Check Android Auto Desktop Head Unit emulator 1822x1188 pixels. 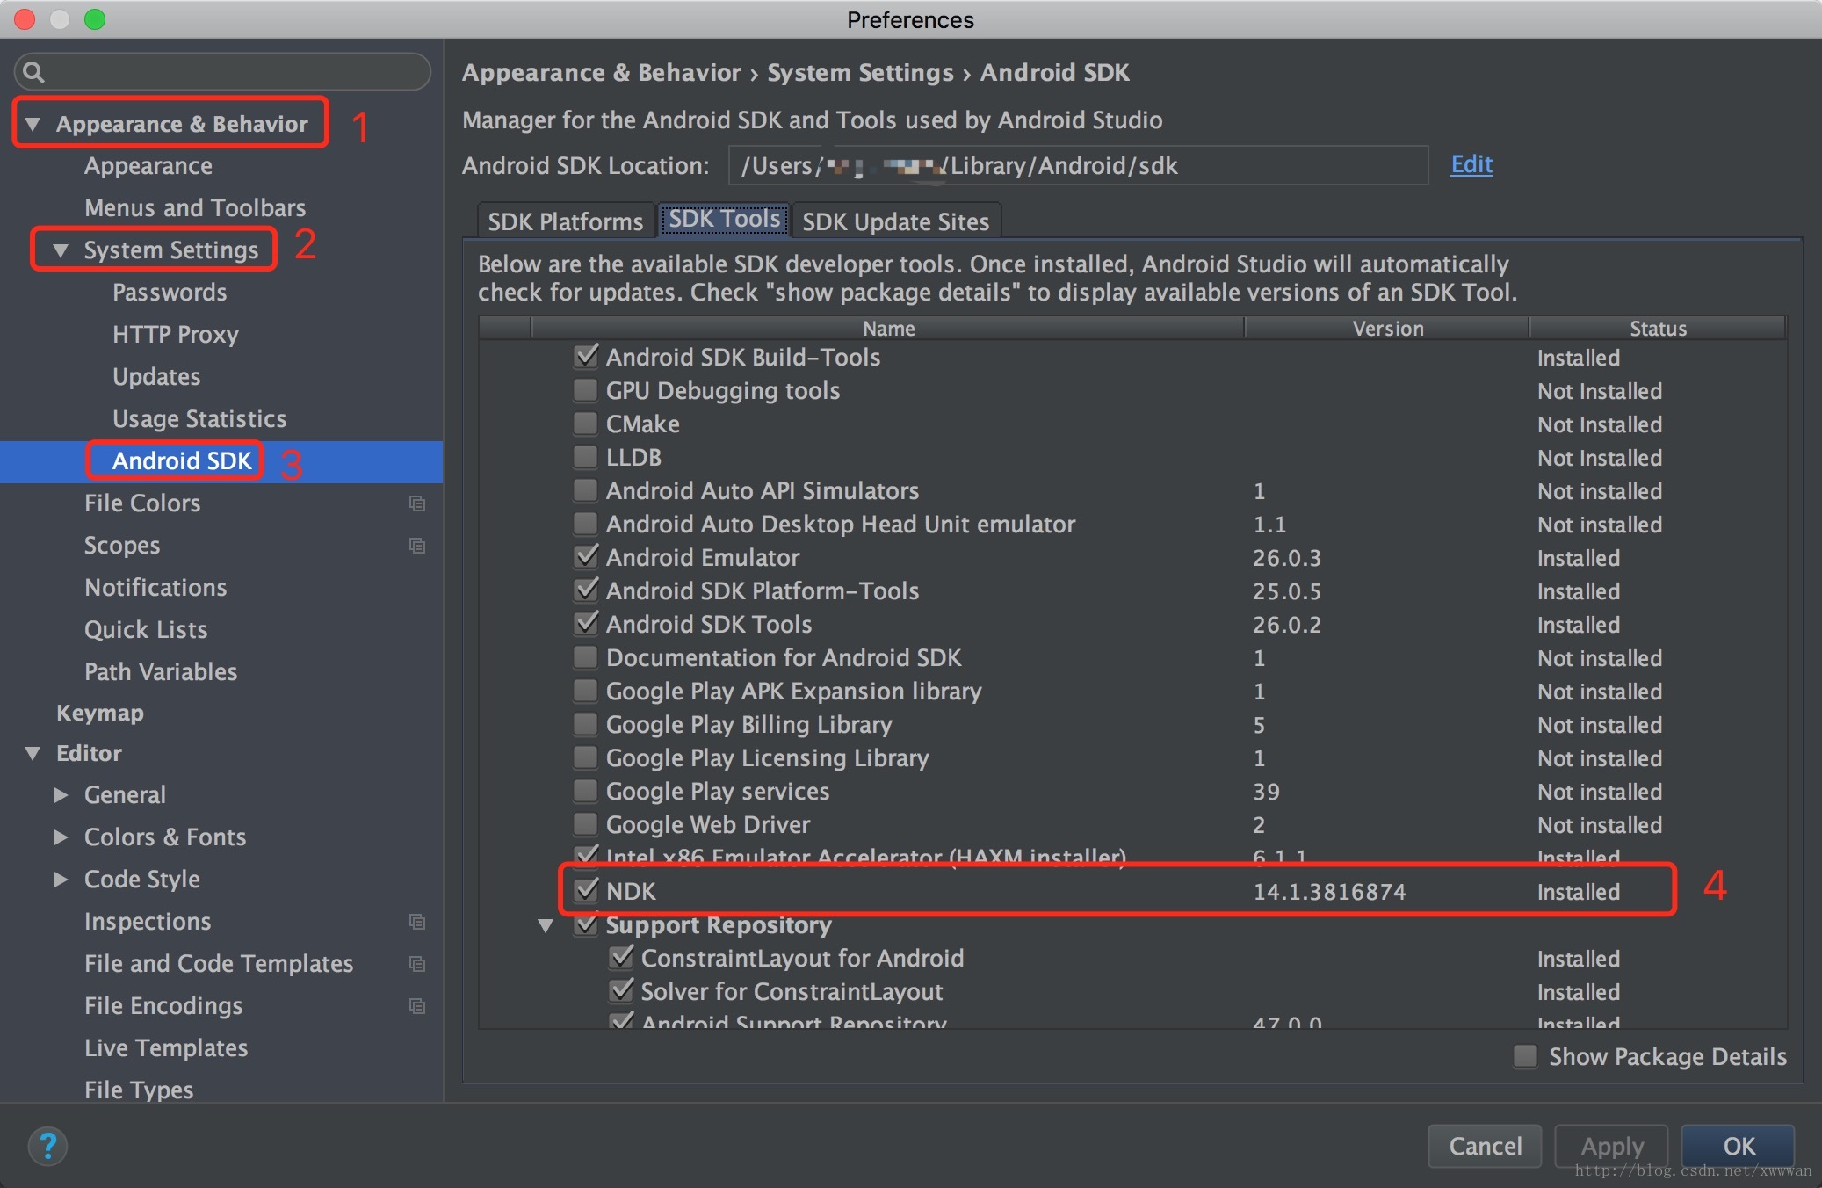586,524
